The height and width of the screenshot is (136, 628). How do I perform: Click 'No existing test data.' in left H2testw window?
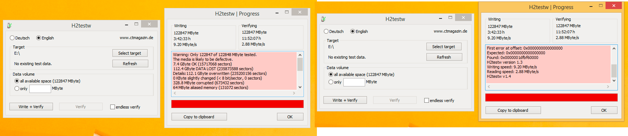click(33, 64)
